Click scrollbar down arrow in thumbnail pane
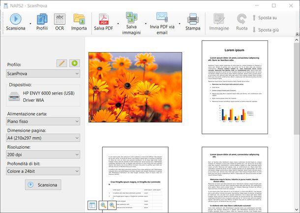This screenshot has width=300, height=213. pyautogui.click(x=297, y=210)
